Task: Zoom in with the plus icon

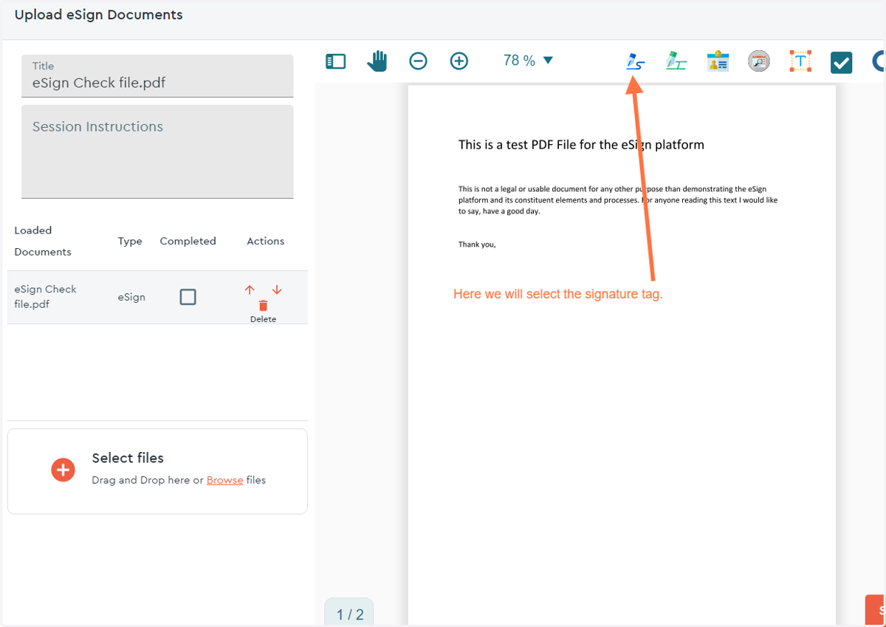Action: click(x=459, y=61)
